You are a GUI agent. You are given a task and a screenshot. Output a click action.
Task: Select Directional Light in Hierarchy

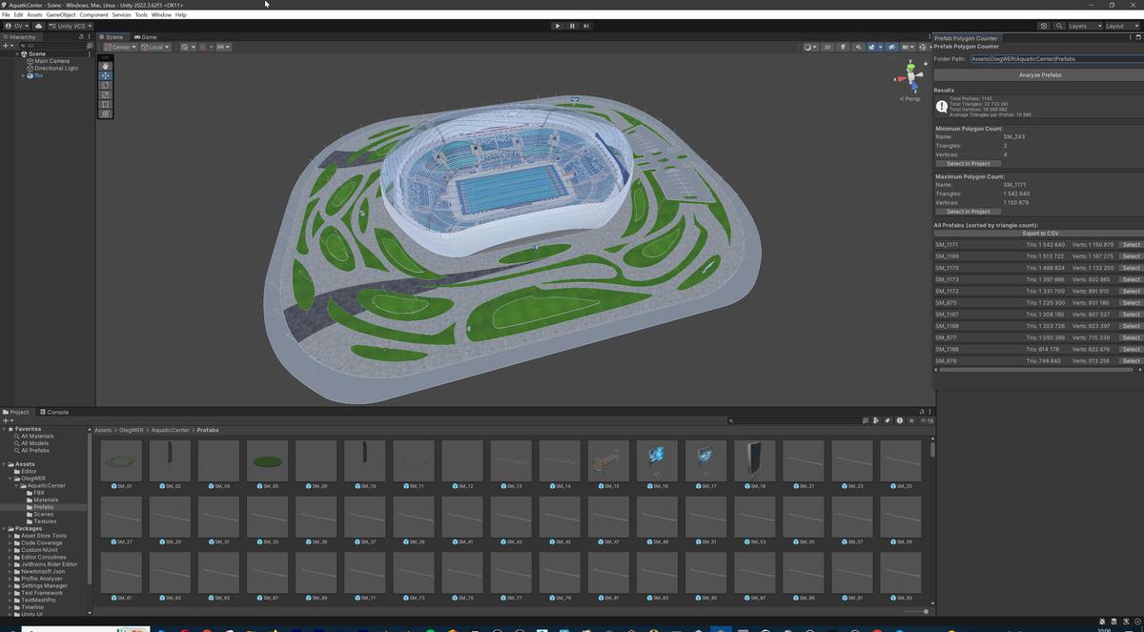coord(56,69)
